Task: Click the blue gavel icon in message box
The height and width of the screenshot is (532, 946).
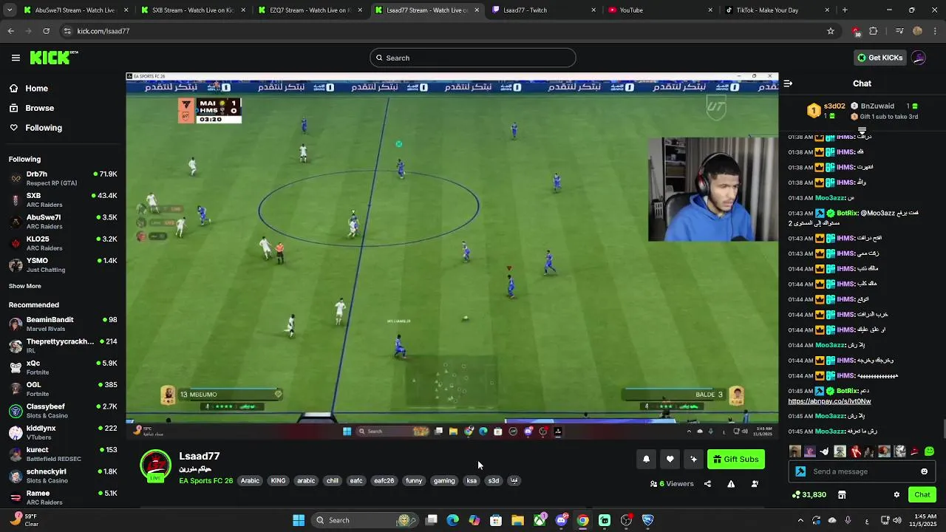Action: tap(800, 471)
